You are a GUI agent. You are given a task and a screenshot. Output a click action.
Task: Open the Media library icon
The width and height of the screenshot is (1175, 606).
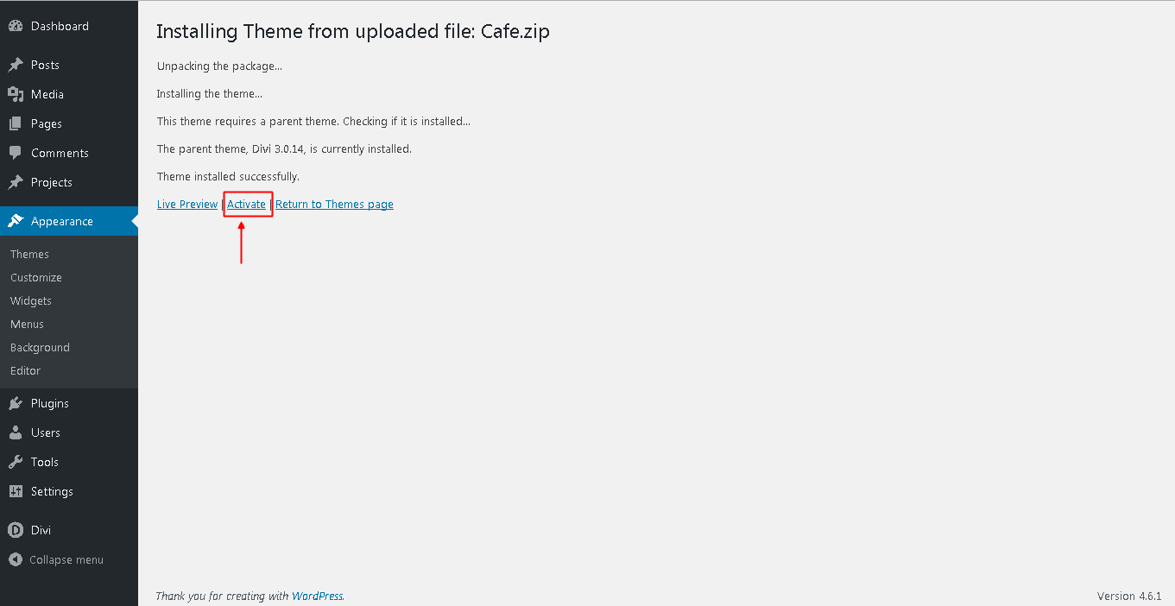(x=16, y=94)
